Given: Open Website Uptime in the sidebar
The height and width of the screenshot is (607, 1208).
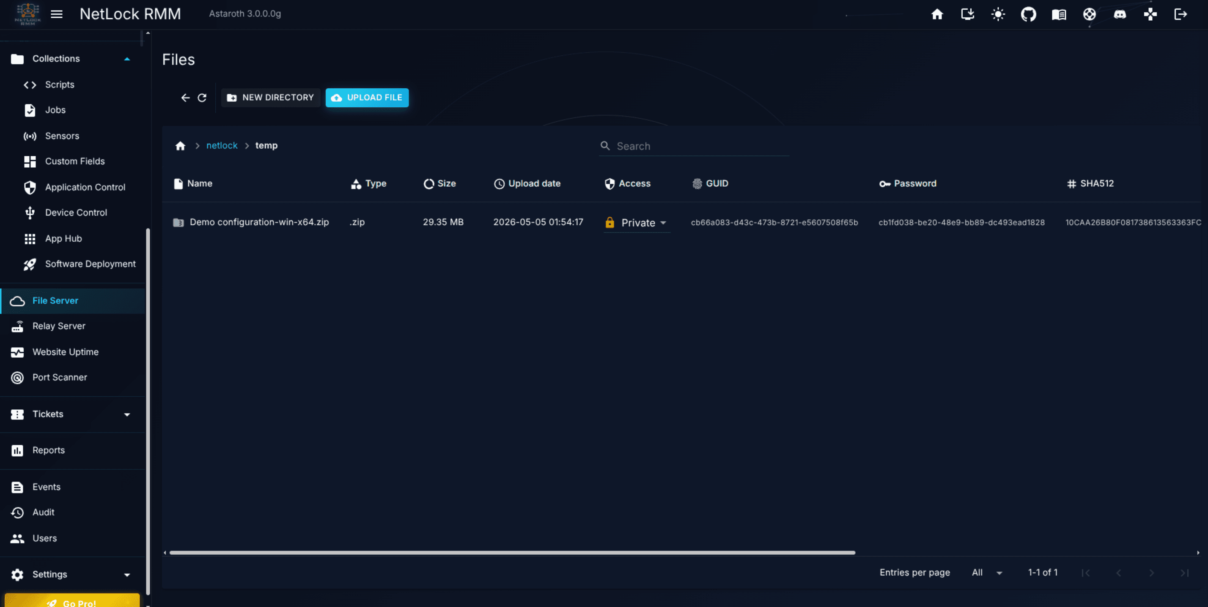Looking at the screenshot, I should 73,352.
